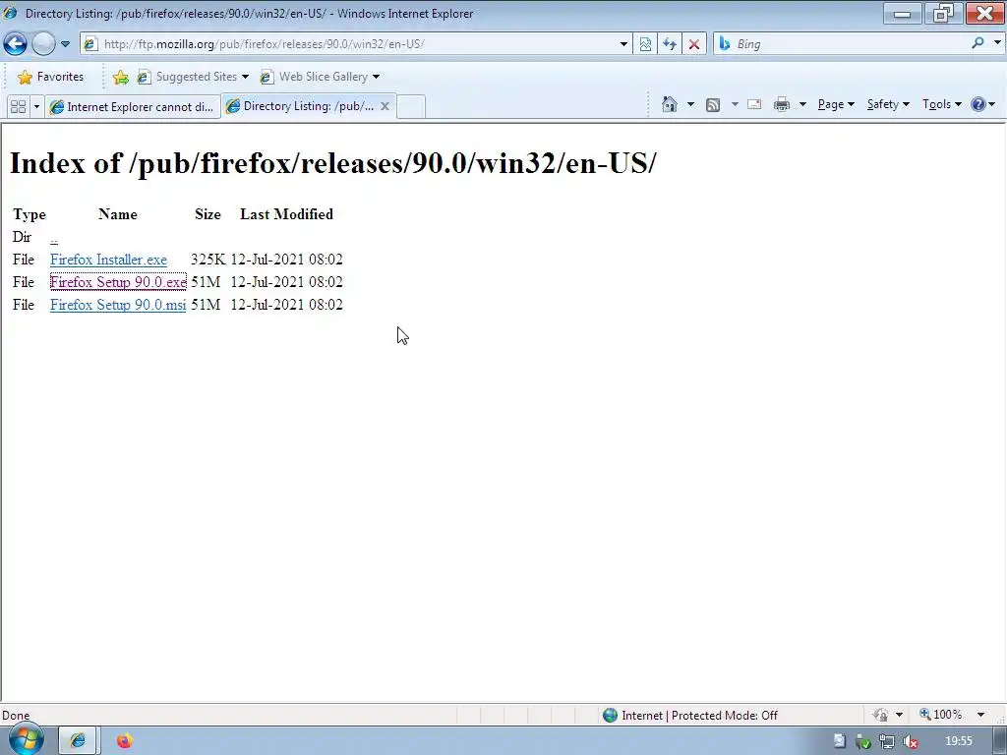Toggle Compatibility View icon
Screen dimensions: 1007x755
[645, 43]
